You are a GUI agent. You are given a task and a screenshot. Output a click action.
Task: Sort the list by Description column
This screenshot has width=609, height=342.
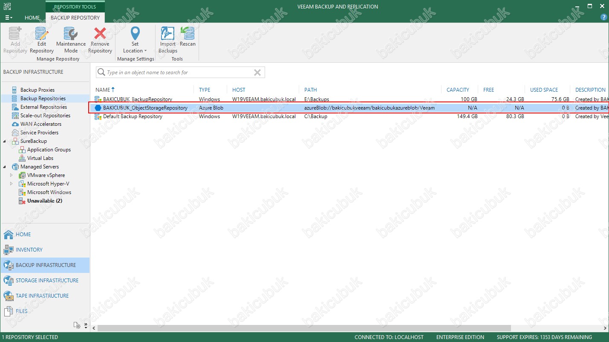[x=590, y=90]
